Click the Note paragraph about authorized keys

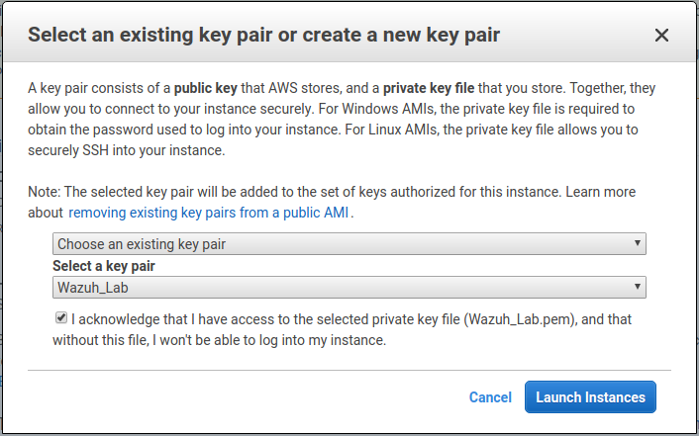click(x=332, y=203)
